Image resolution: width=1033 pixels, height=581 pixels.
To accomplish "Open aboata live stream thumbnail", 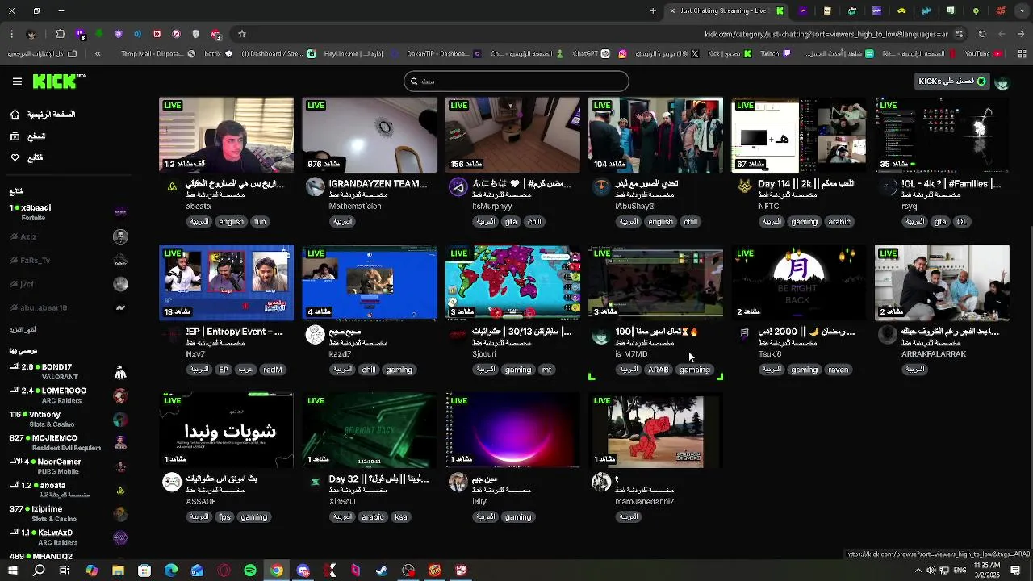I will (226, 136).
